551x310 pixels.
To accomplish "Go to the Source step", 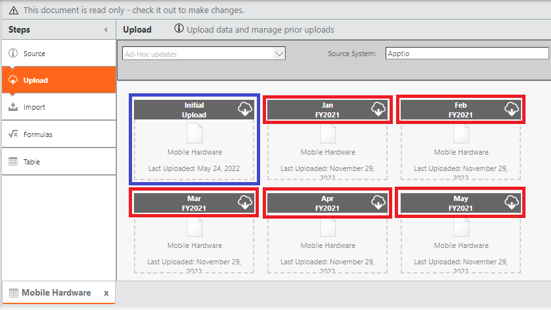I will point(34,54).
